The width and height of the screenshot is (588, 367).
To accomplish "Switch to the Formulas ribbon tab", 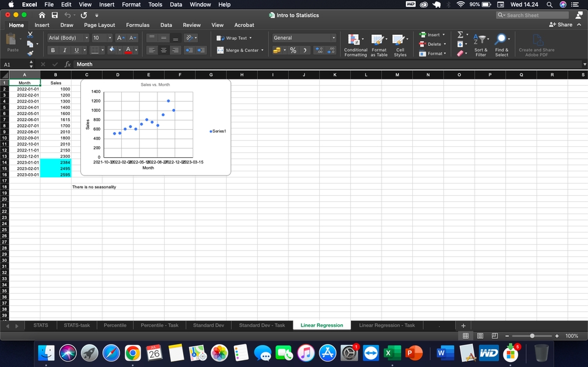I will pos(137,25).
